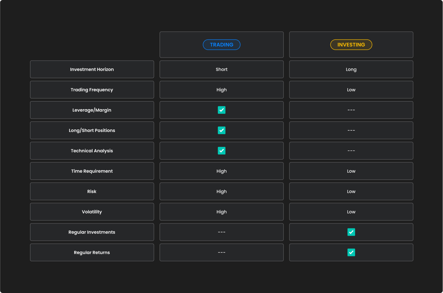443x293 pixels.
Task: Click the Leverage/Margin row label
Action: tap(92, 110)
